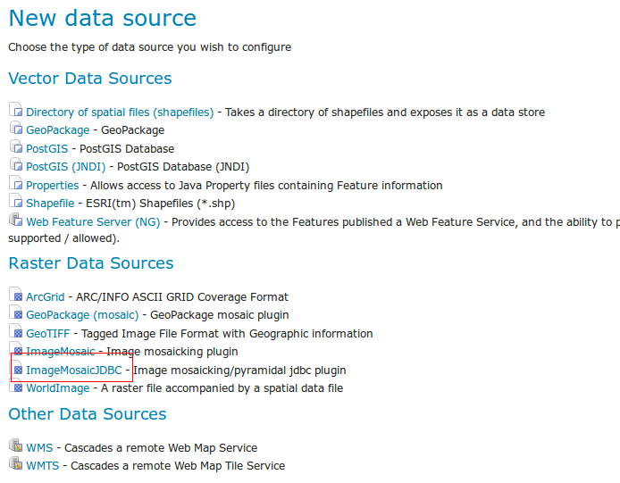Screen dimensions: 620x483
Task: Open the GeoPackage (mosaic) link
Action: [x=82, y=315]
